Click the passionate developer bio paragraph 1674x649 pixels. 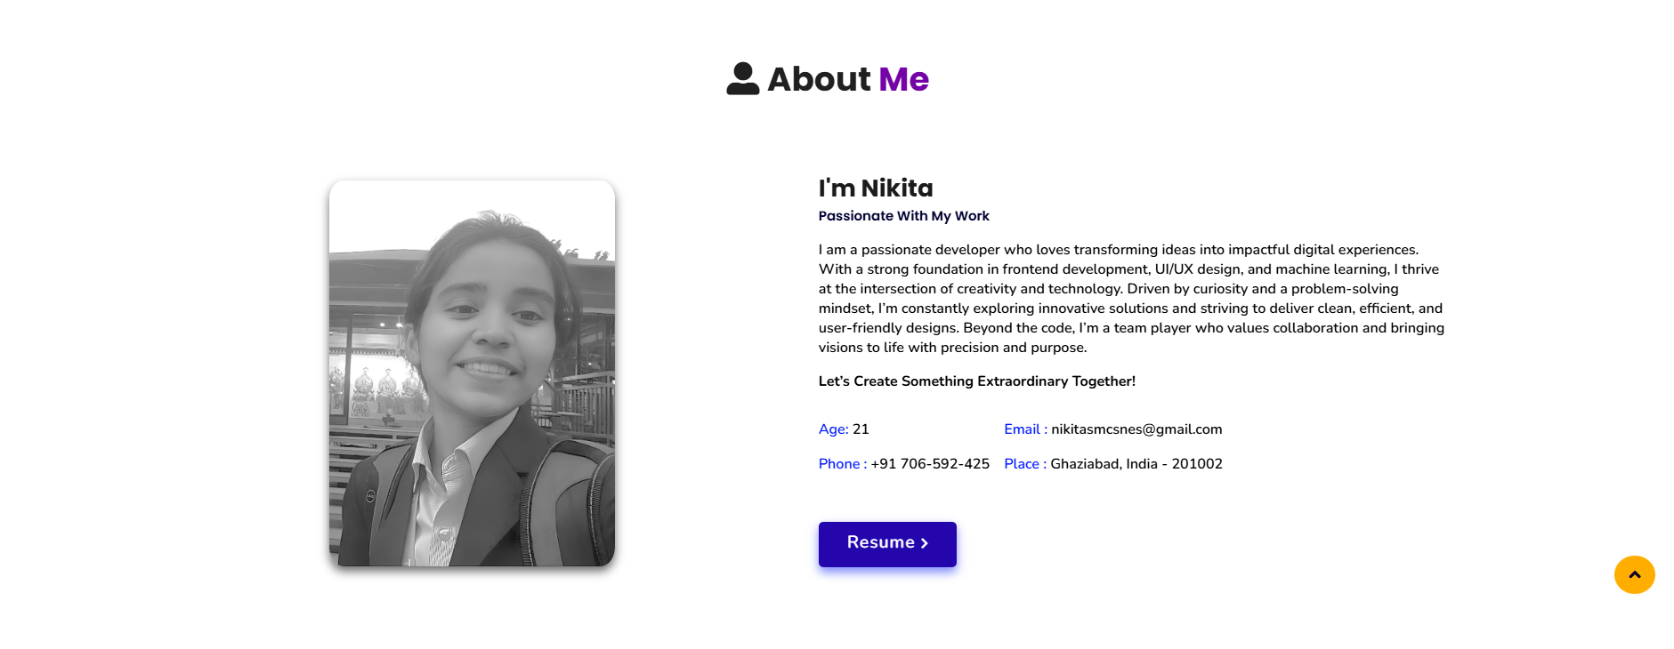[1130, 299]
